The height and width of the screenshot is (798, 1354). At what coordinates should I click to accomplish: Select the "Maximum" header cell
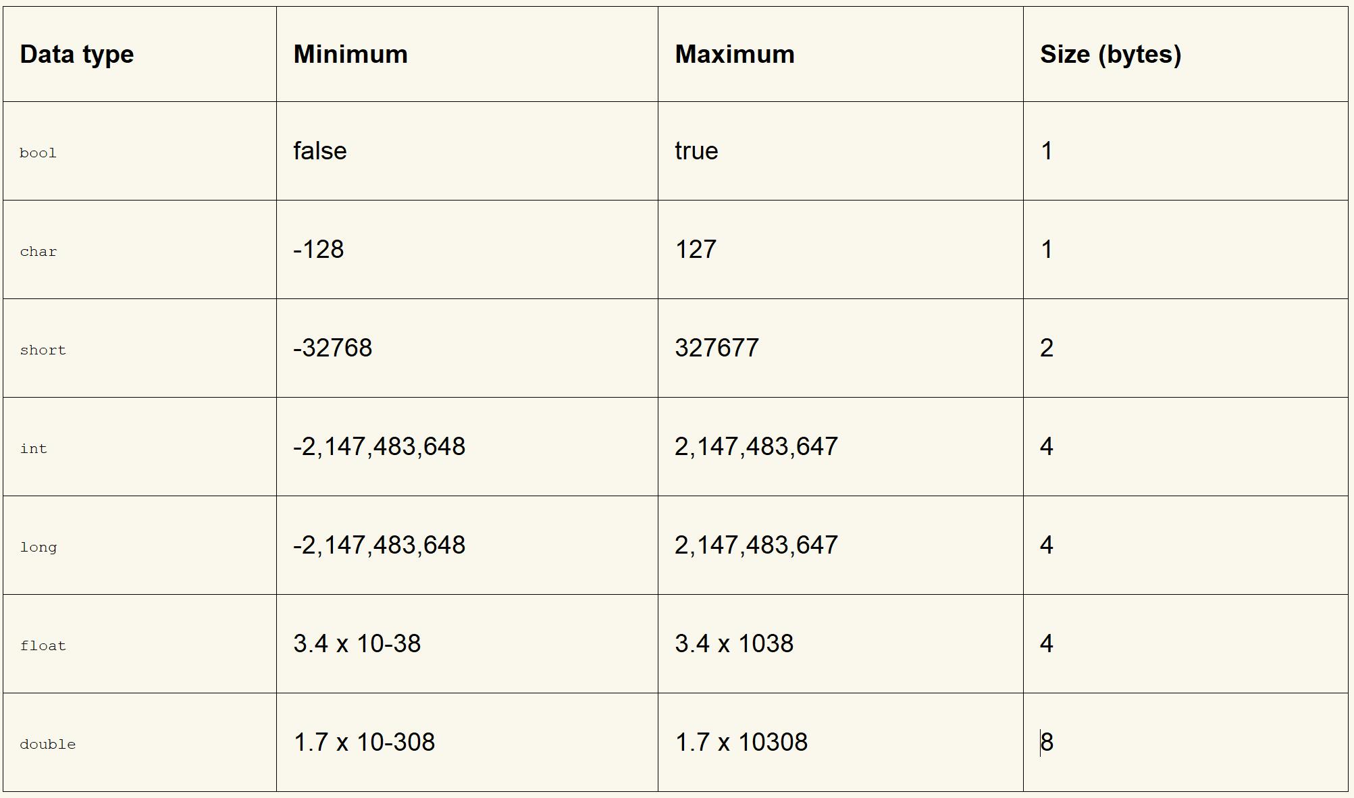click(x=735, y=55)
